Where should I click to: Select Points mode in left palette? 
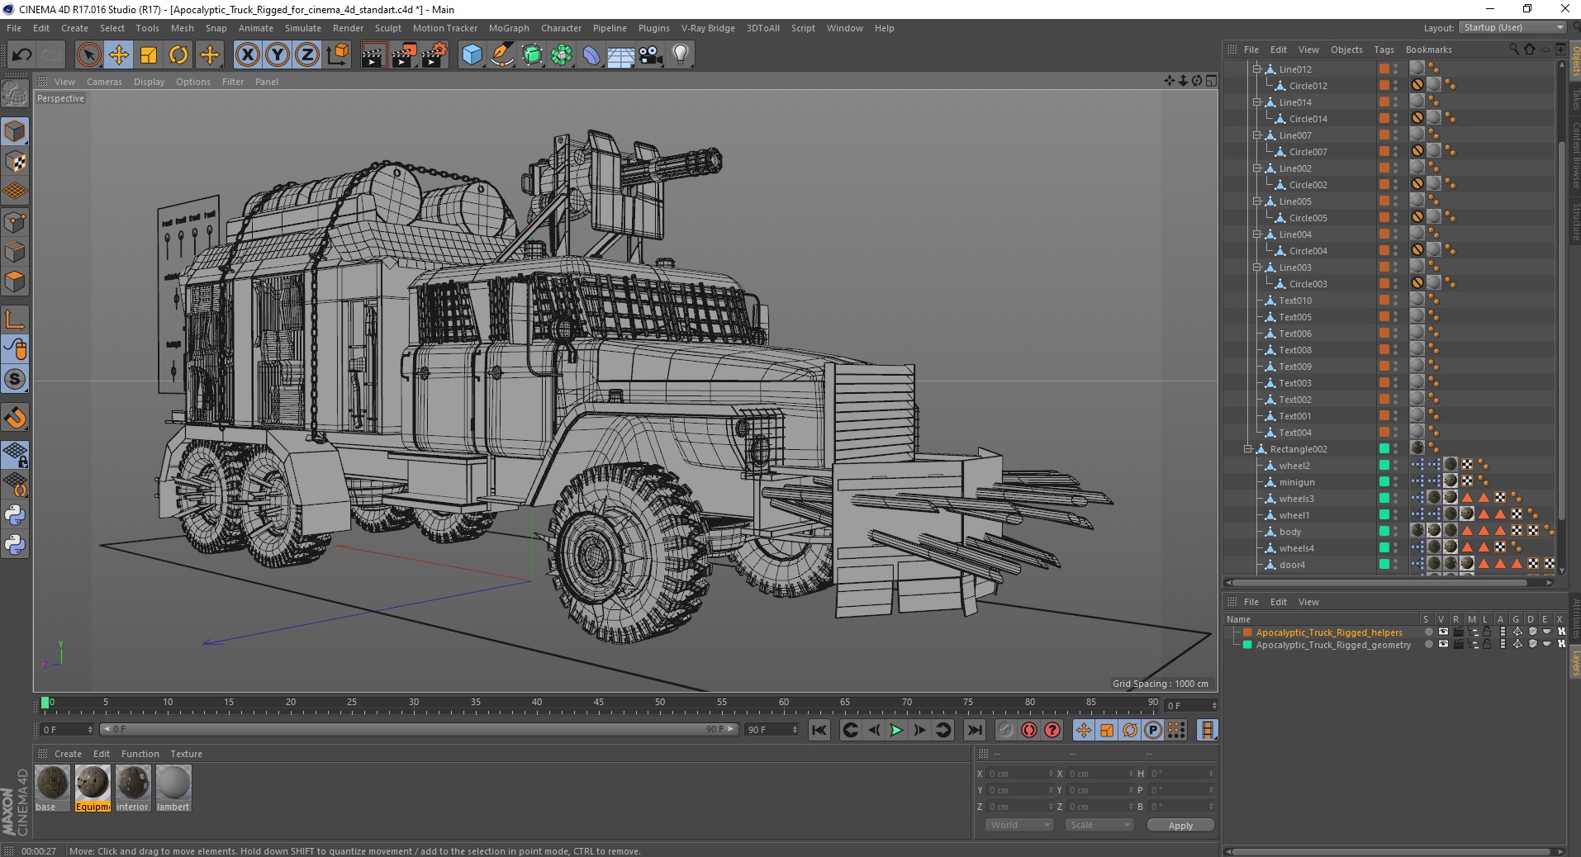point(15,222)
